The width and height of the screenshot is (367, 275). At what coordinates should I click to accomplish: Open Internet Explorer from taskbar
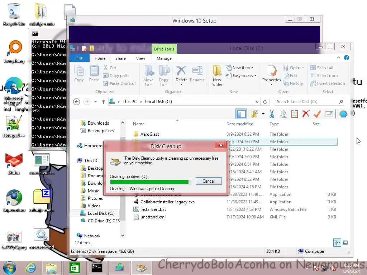31,268
